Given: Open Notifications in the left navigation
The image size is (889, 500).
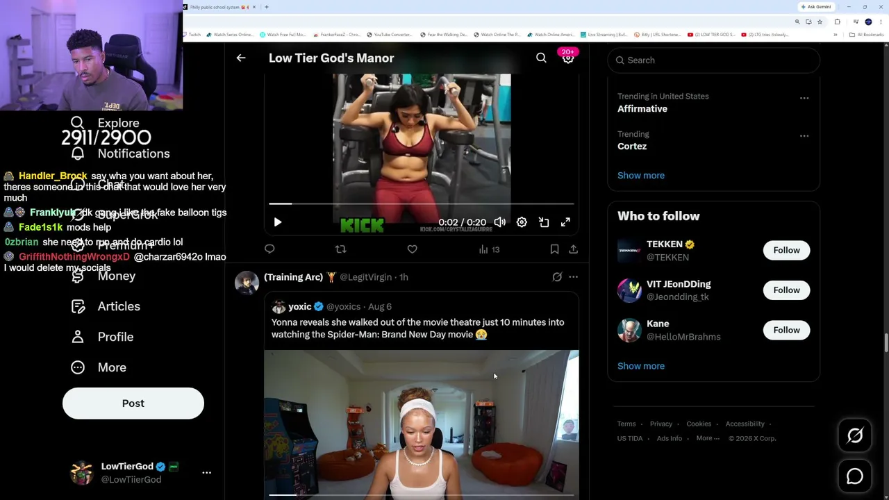Looking at the screenshot, I should [x=120, y=153].
